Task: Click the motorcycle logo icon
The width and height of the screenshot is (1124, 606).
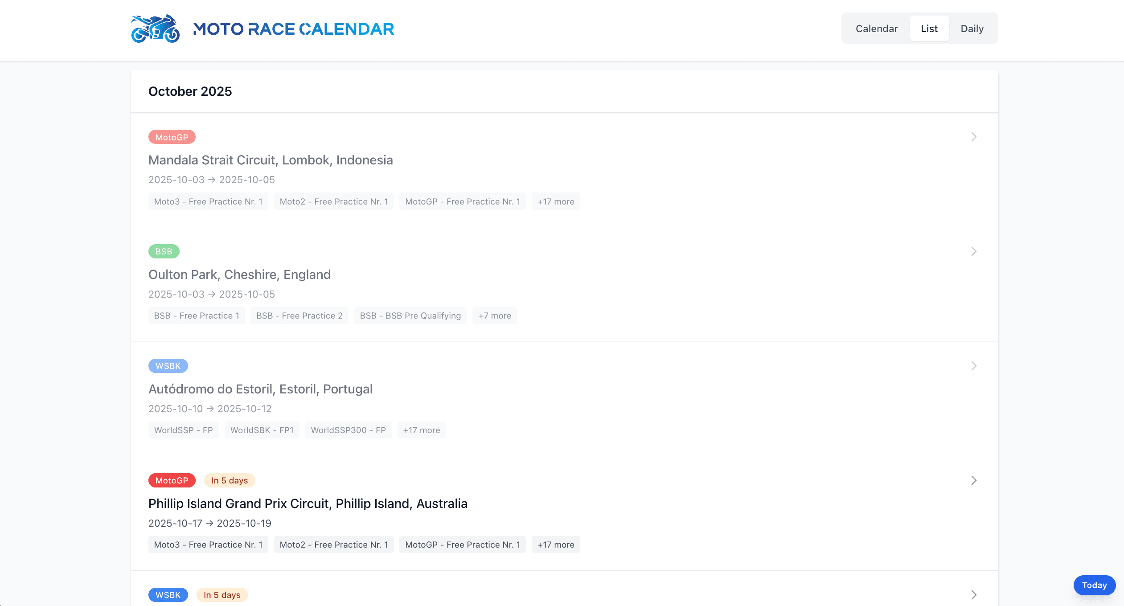Action: [x=155, y=29]
